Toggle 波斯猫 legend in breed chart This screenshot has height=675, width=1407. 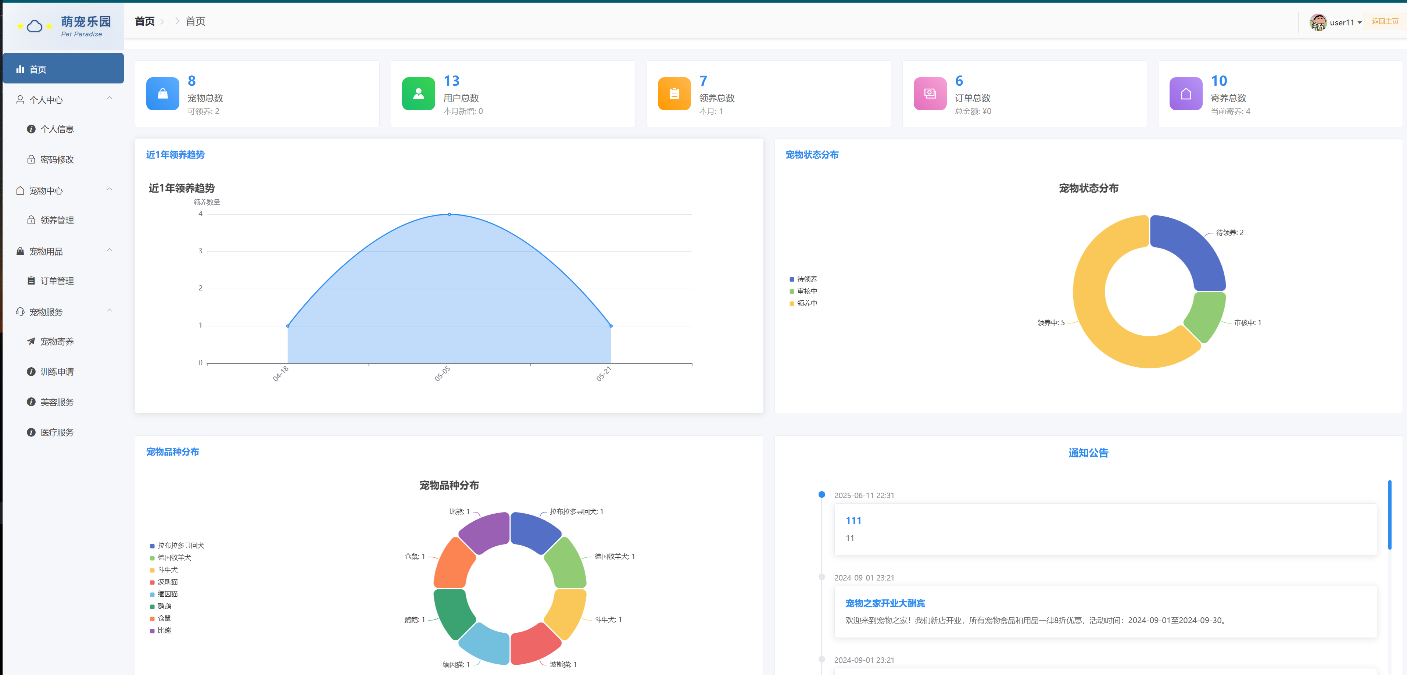pyautogui.click(x=164, y=582)
